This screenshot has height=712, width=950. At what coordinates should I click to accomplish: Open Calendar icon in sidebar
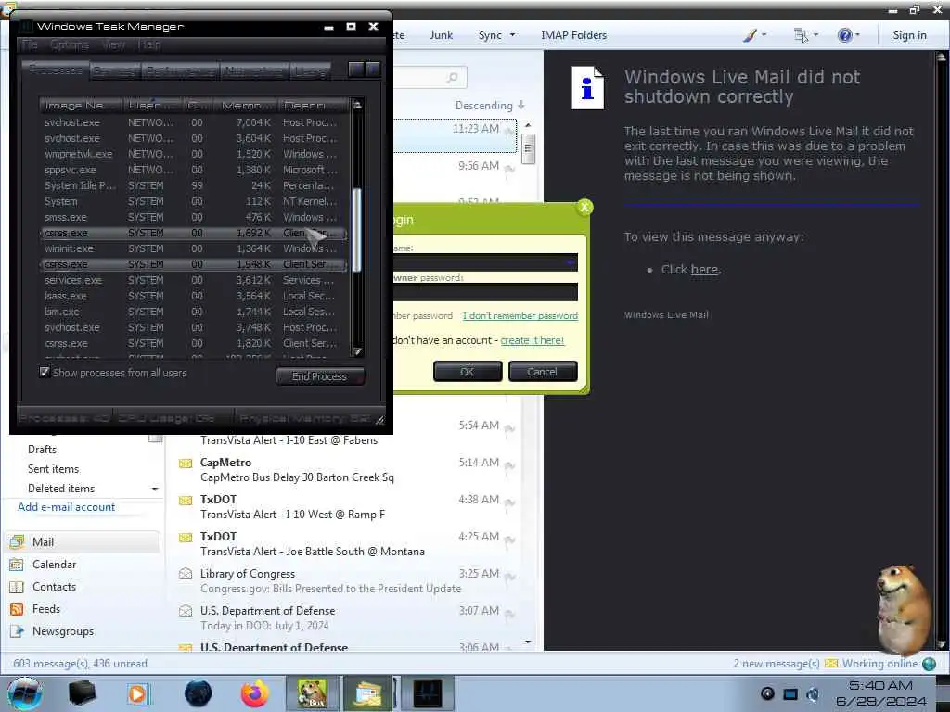[x=17, y=565]
